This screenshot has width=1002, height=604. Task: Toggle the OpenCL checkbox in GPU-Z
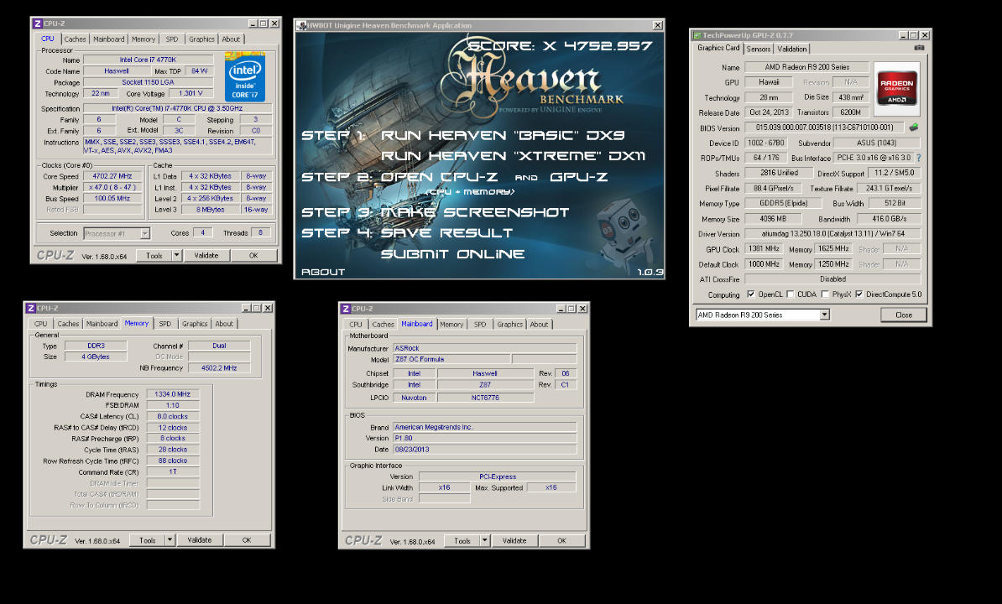point(751,294)
